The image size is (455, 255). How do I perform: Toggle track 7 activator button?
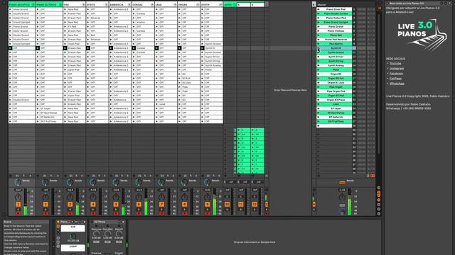[x=161, y=205]
